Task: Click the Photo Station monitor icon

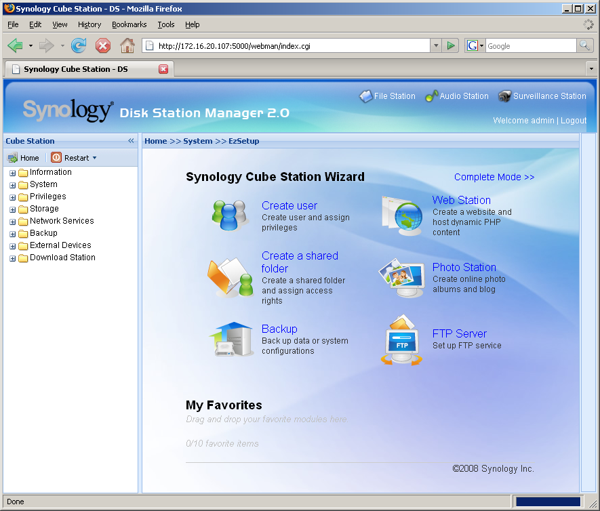Action: (x=401, y=278)
